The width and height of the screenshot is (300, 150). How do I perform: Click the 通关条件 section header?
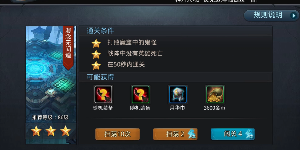point(100,31)
